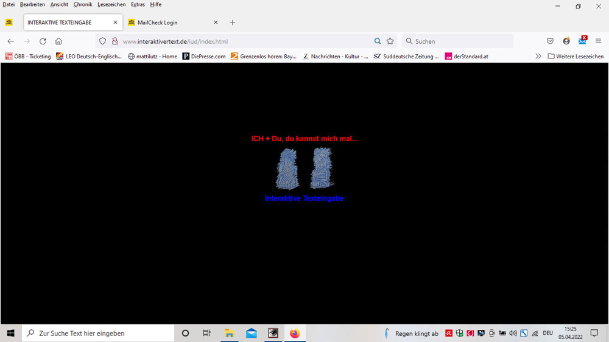609x342 pixels.
Task: Reload the current page
Action: pyautogui.click(x=43, y=41)
